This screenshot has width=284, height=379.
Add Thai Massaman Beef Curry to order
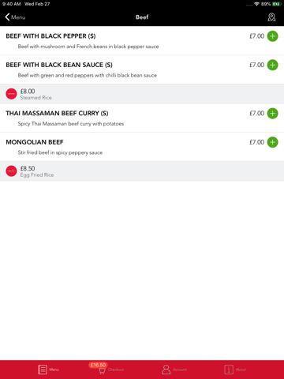(272, 114)
